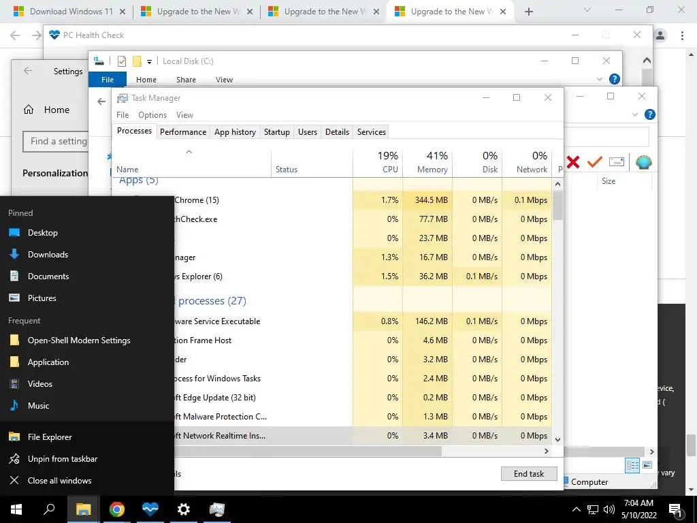This screenshot has width=697, height=523.
Task: Open the File menu in Task Manager
Action: click(123, 114)
